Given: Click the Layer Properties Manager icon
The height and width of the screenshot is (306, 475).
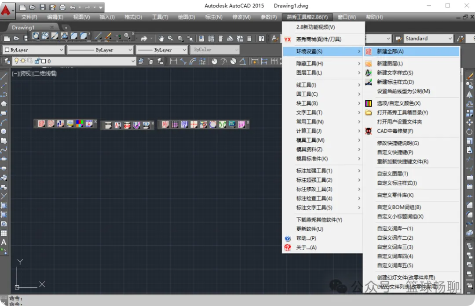Looking at the screenshot, I should (x=7, y=61).
